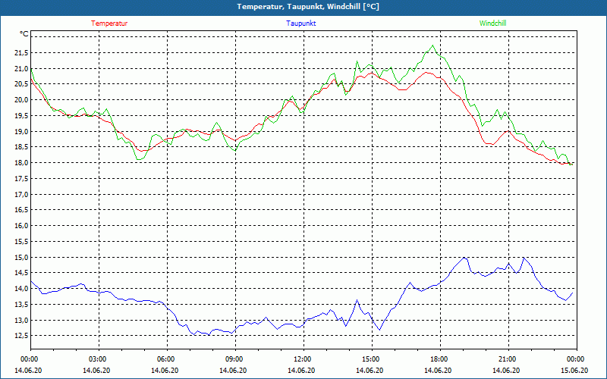The image size is (607, 379).
Task: Click the 15:00 time label
Action: click(x=371, y=359)
